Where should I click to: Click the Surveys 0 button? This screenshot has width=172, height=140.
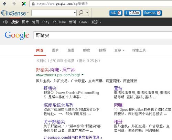tap(152, 13)
